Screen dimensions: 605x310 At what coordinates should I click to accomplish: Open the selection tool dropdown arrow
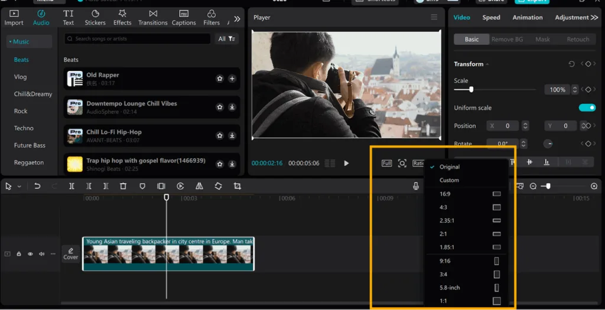click(19, 187)
